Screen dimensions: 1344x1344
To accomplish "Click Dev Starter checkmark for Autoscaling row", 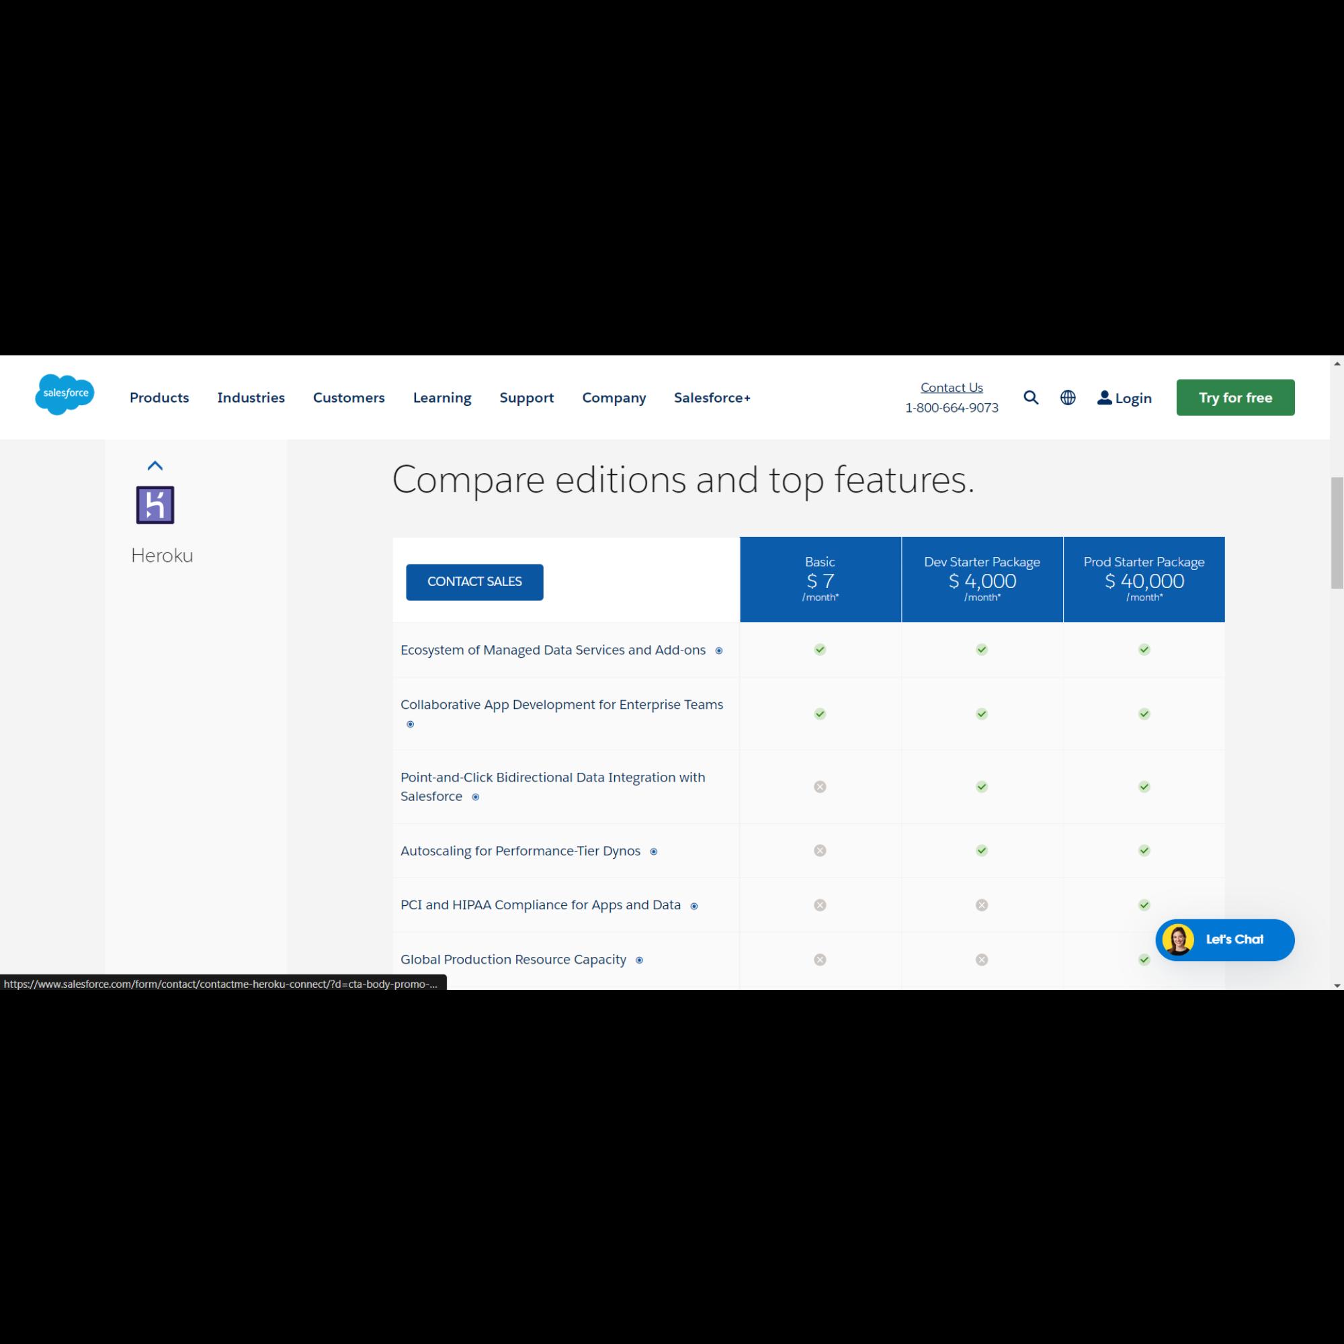I will (x=982, y=850).
